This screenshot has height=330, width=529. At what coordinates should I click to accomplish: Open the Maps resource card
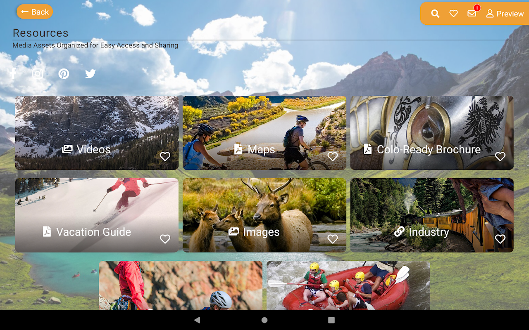point(264,133)
